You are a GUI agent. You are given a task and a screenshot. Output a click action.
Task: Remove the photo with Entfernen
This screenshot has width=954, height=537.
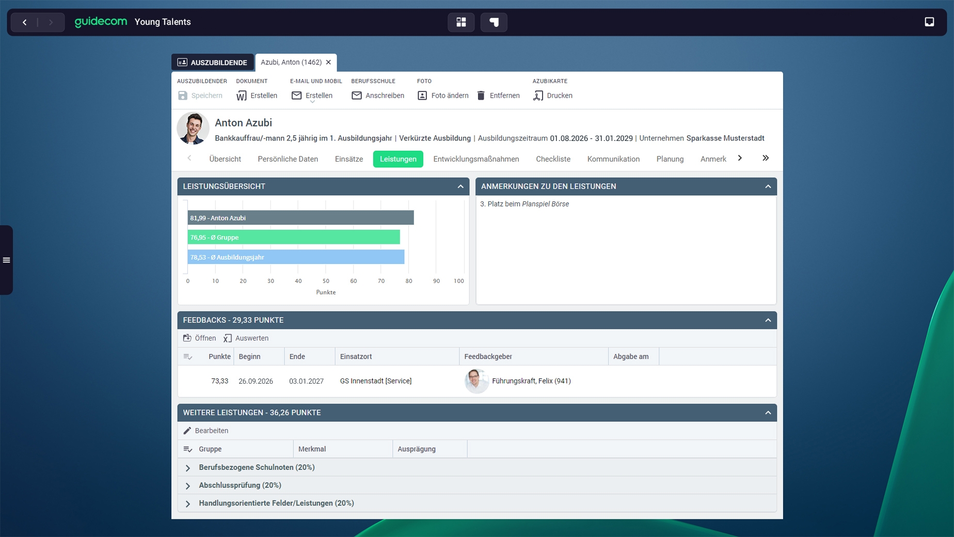tap(498, 96)
